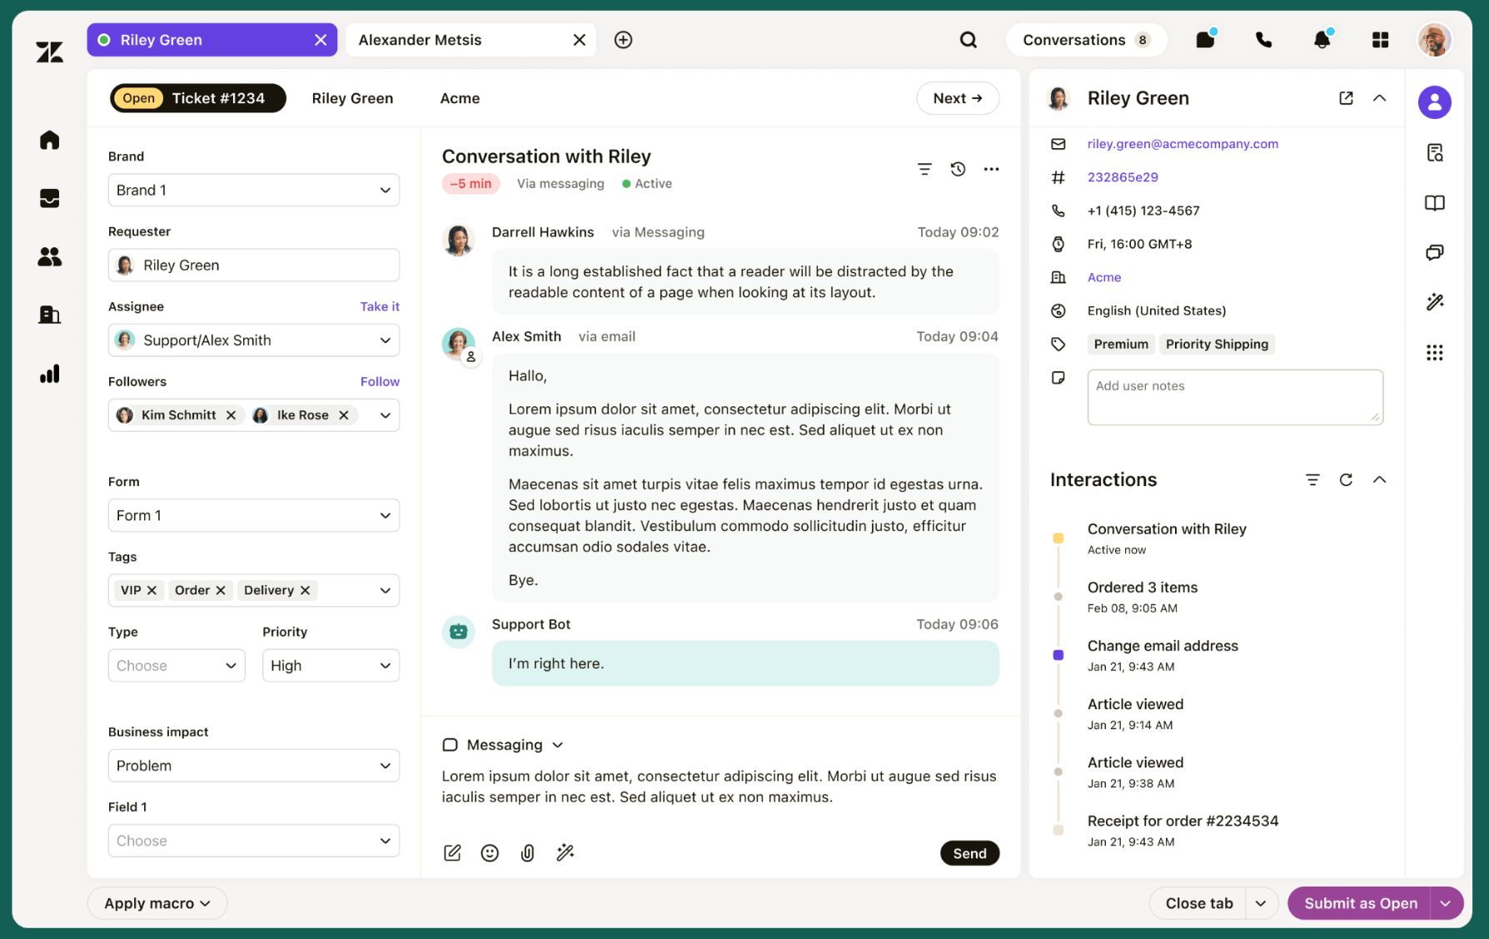
Task: Open the chat folder icon in the top bar
Action: pos(1205,39)
